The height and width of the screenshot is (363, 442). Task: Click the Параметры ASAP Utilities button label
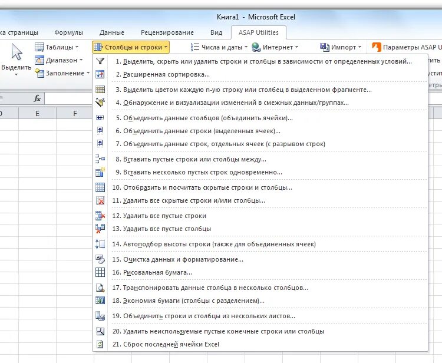[412, 47]
